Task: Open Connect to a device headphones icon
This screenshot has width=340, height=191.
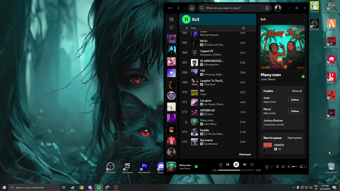Action: click(x=283, y=167)
